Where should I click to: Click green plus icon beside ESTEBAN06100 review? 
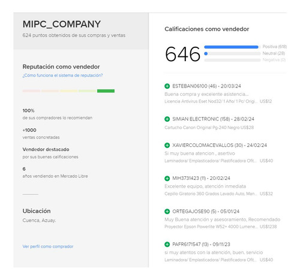(x=167, y=86)
